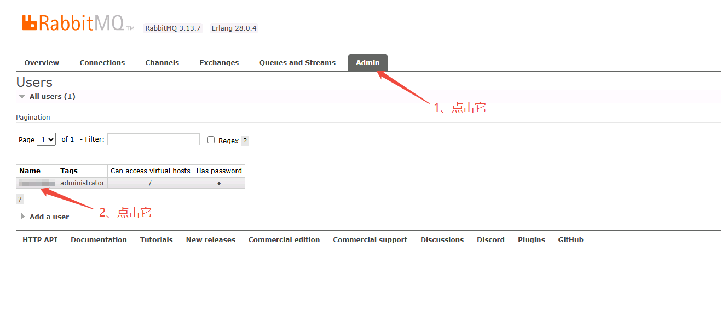The height and width of the screenshot is (310, 721).
Task: Select the Queues and Streams tab
Action: point(297,62)
